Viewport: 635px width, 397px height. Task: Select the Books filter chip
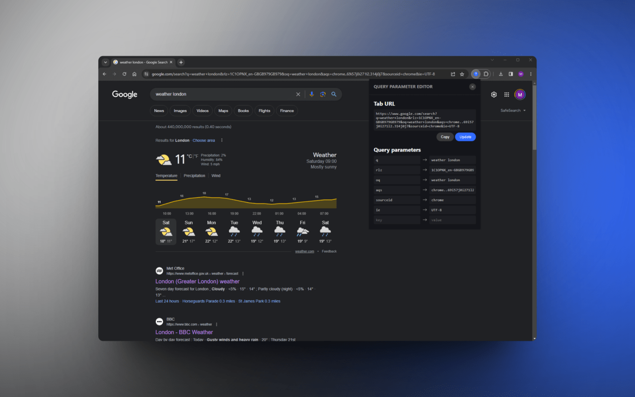[243, 111]
